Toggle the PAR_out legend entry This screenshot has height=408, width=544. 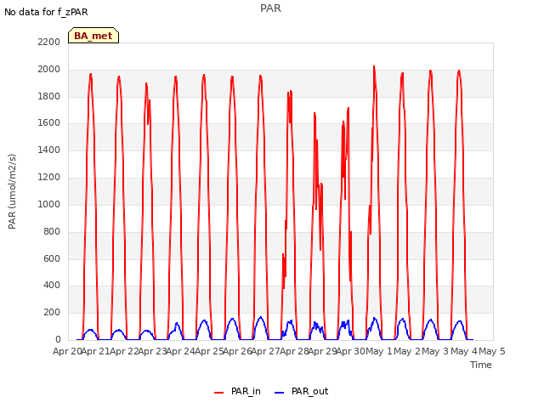point(301,391)
